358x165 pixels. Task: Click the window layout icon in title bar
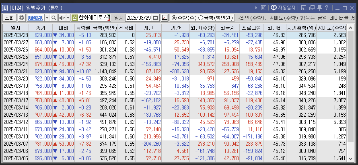[x=303, y=8]
